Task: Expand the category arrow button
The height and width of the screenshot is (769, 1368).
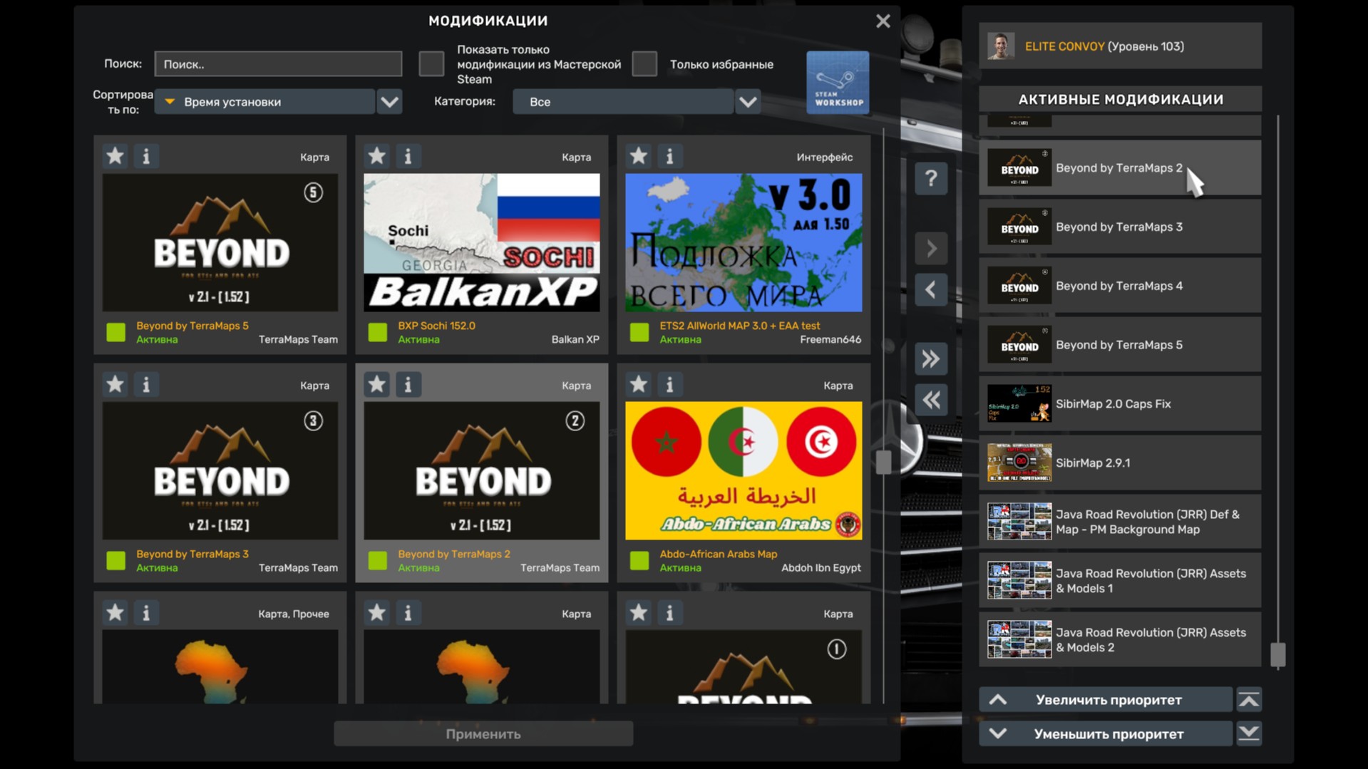Action: (x=748, y=102)
